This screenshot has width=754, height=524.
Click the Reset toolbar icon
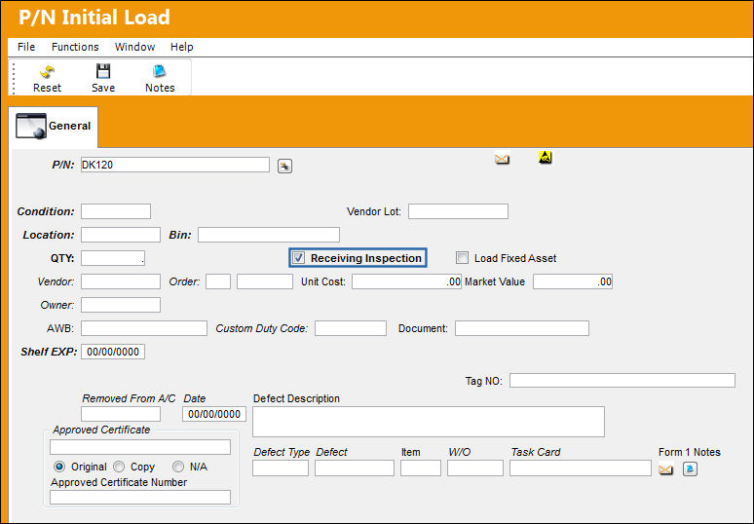[x=47, y=72]
